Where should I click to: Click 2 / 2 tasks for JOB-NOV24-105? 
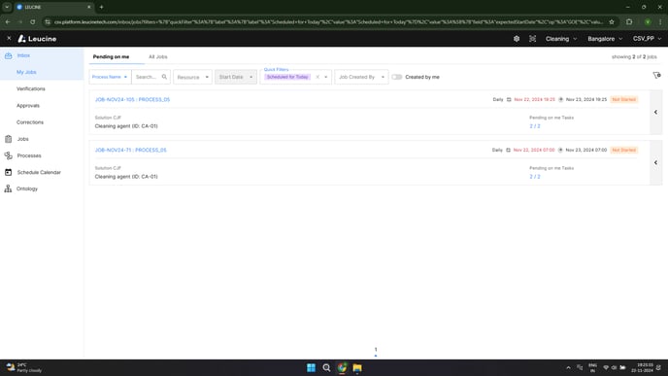tap(535, 126)
